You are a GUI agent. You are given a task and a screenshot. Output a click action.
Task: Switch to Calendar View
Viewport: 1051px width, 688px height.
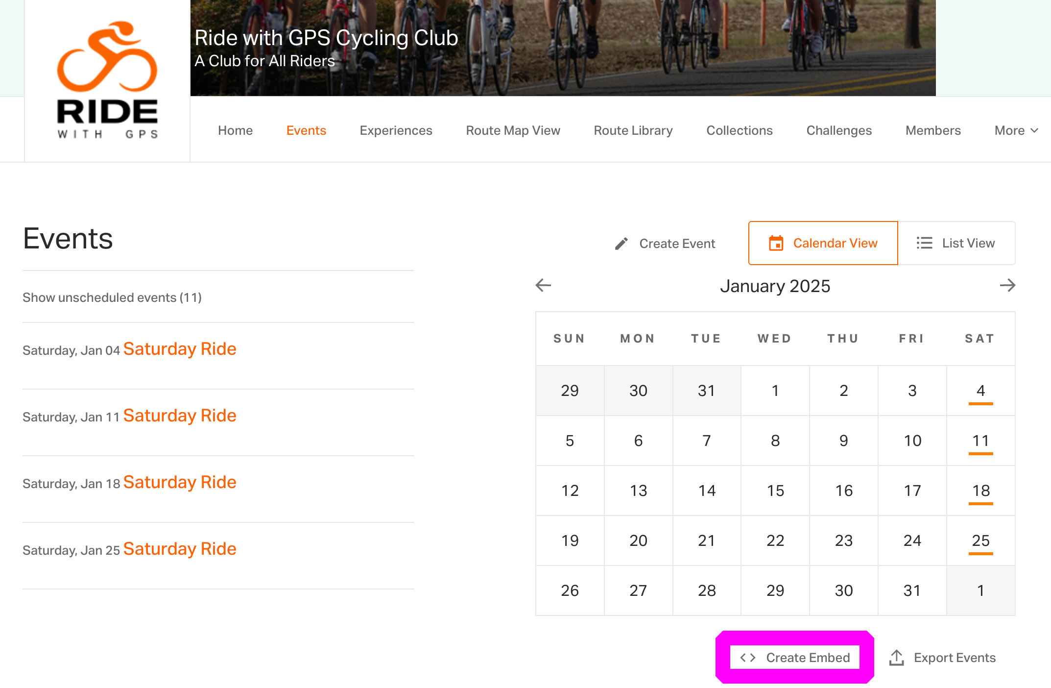pyautogui.click(x=823, y=243)
